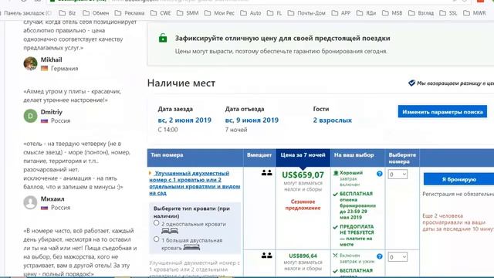
Task: Click Мы возвращаем разницу в цене link
Action: coord(455,83)
